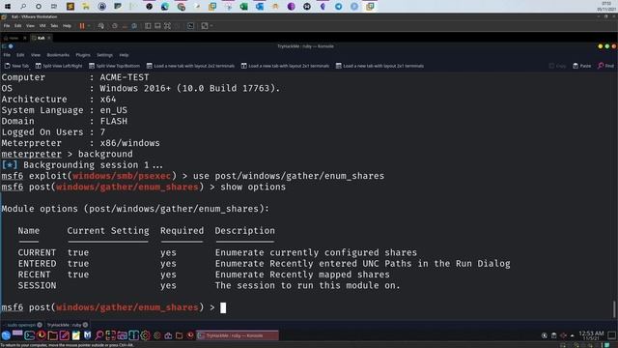Viewport: 618px width, 348px height.
Task: Open the Konsole Settings menu
Action: (104, 55)
